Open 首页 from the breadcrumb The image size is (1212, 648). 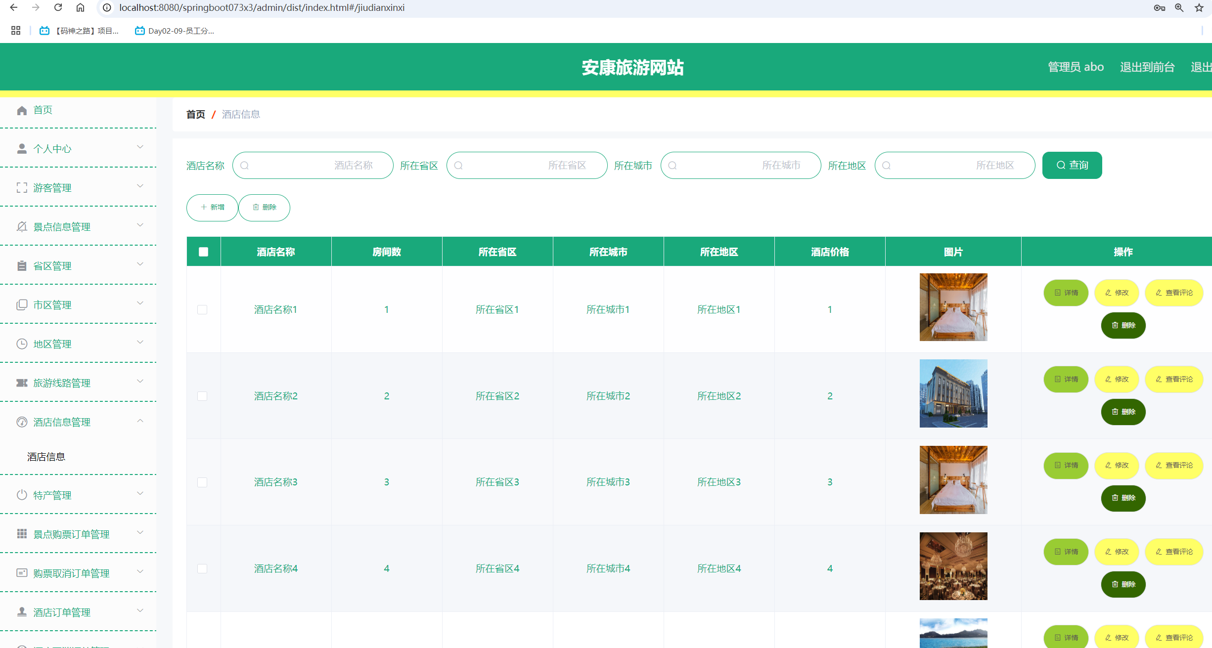pyautogui.click(x=195, y=114)
